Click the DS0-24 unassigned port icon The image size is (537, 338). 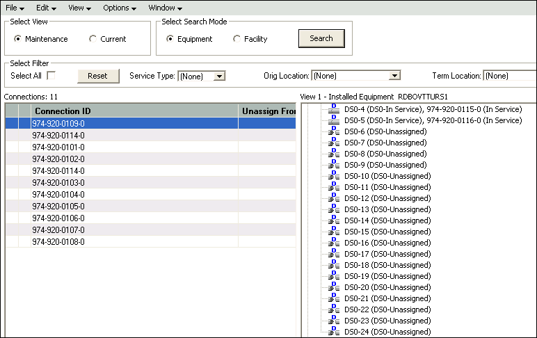pos(334,332)
